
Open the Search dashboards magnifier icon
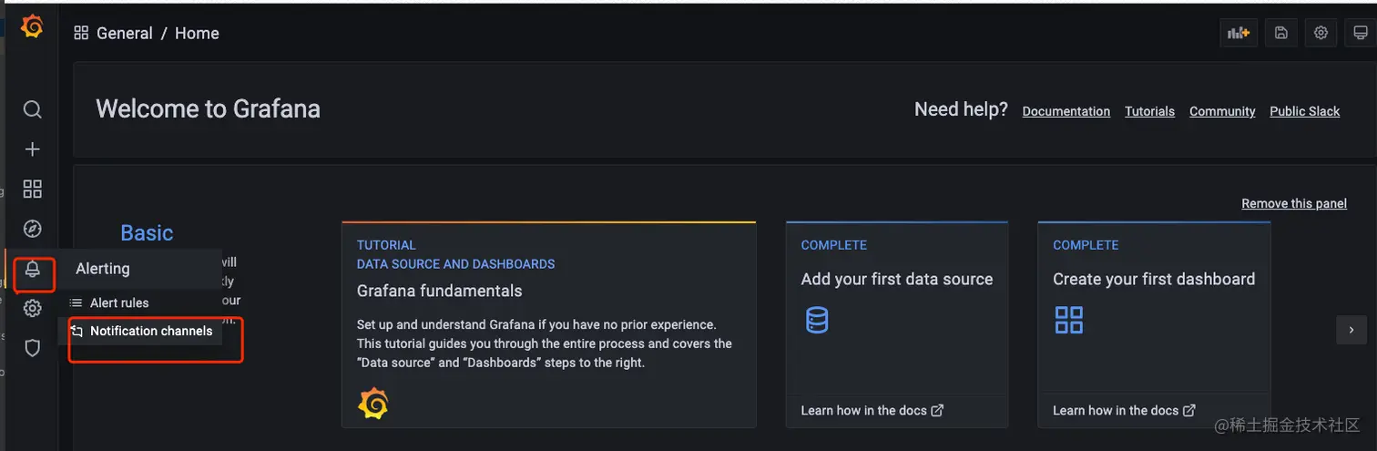point(32,110)
